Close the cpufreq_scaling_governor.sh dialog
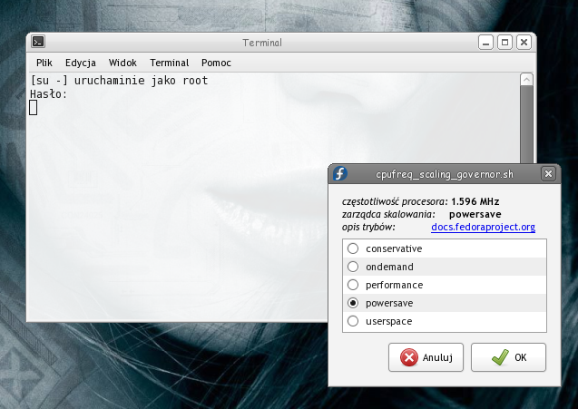Viewport: 578px width, 409px height. coord(548,173)
